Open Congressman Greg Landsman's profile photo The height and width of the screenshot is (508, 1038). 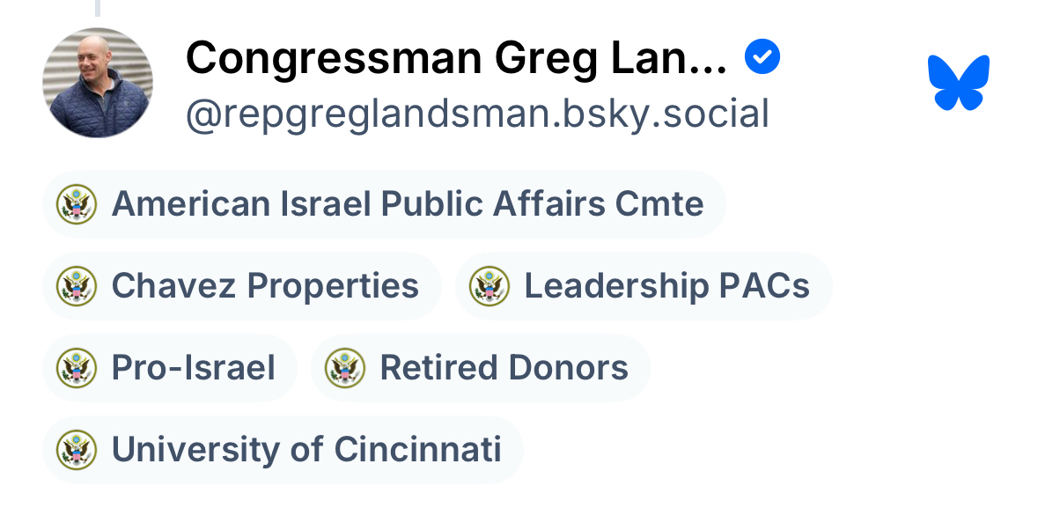98,83
